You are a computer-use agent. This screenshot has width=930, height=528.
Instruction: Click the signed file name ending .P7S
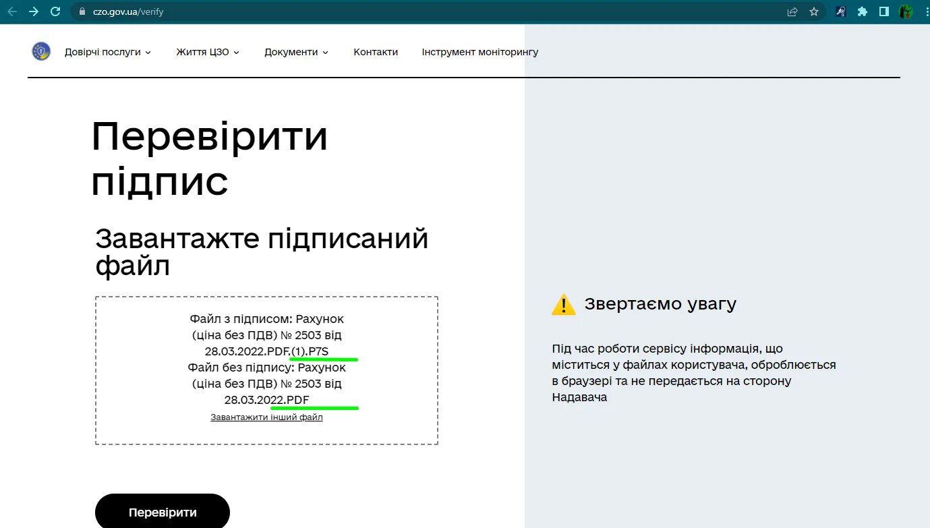coord(266,335)
